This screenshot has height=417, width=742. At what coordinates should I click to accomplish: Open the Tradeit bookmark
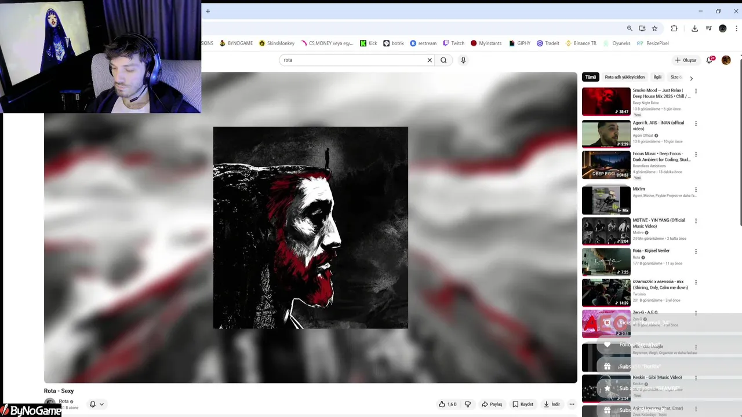click(548, 43)
